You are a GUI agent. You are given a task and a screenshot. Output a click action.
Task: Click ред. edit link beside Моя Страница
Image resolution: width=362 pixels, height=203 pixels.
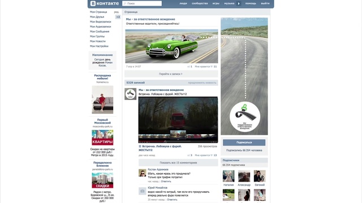[x=117, y=12]
